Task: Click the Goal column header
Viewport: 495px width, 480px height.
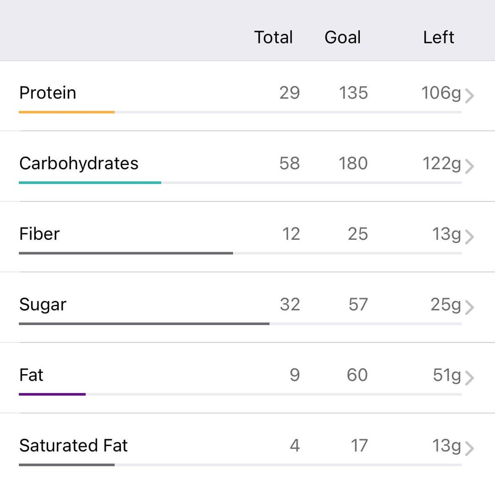Action: (342, 37)
